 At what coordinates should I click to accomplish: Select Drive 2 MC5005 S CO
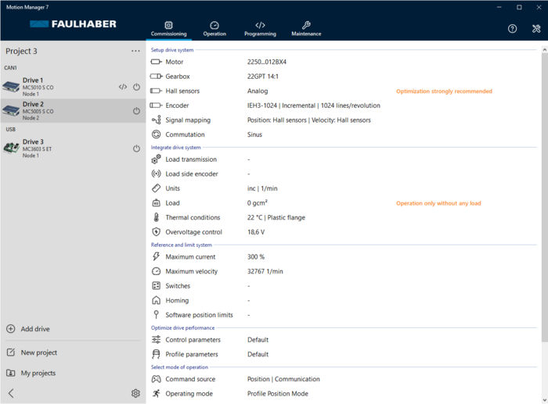click(x=73, y=111)
